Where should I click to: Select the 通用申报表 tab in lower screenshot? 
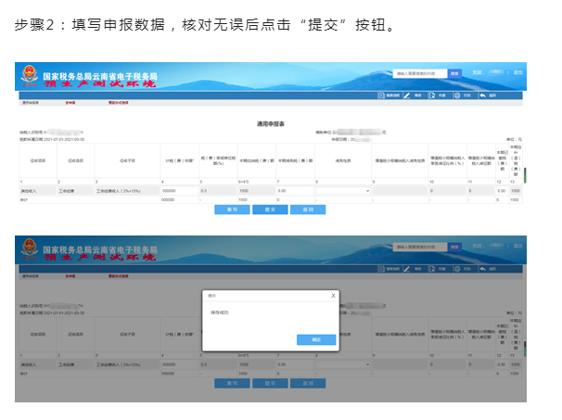click(31, 276)
